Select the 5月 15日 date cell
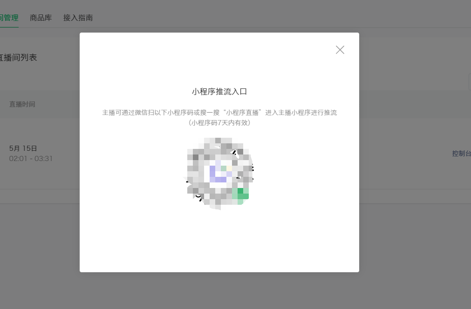Viewport: 471px width, 309px height. pos(23,148)
